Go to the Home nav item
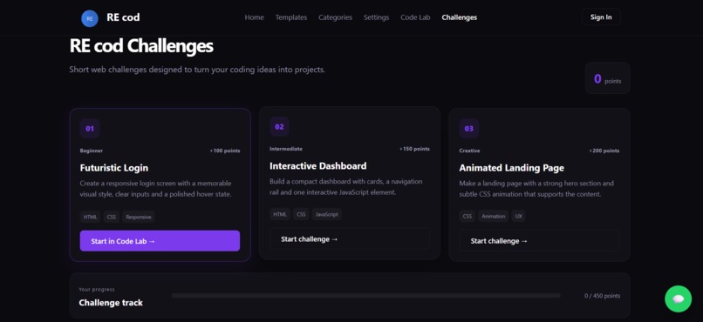The image size is (703, 322). click(x=254, y=17)
